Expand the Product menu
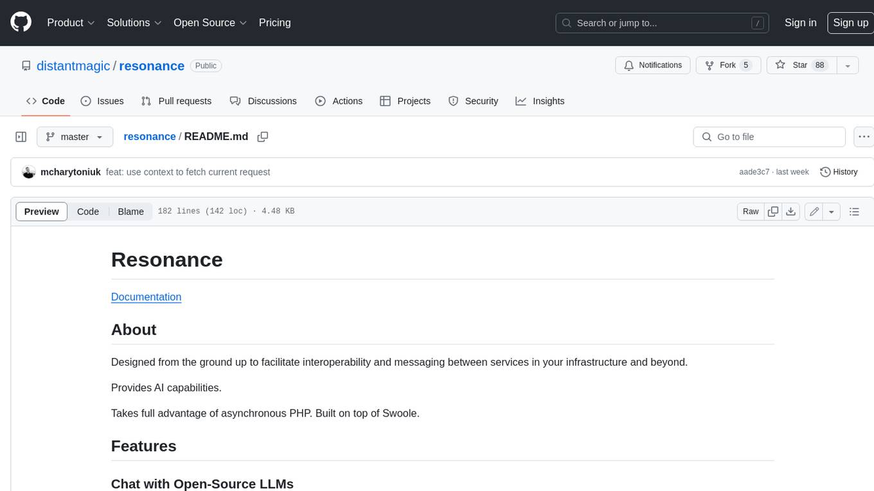The height and width of the screenshot is (491, 874). (x=71, y=22)
